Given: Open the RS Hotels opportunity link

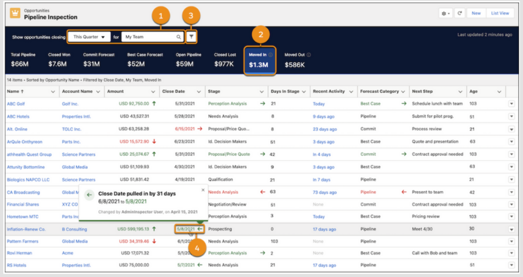Looking at the screenshot, I should tap(16, 265).
